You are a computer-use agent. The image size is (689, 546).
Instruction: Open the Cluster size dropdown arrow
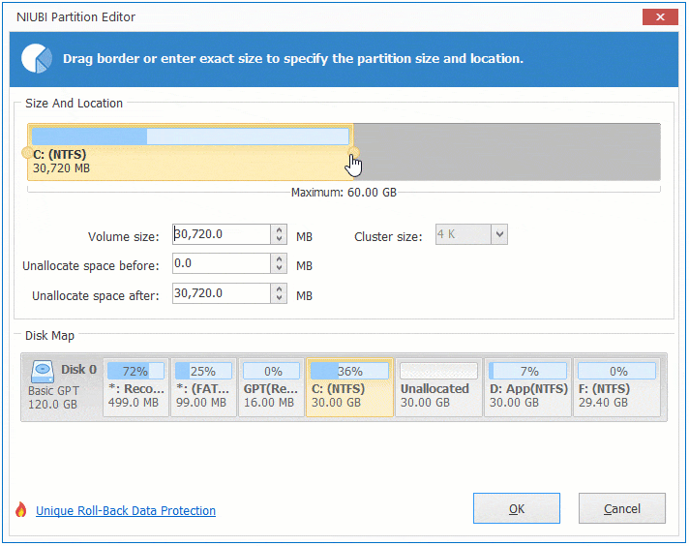pyautogui.click(x=499, y=234)
